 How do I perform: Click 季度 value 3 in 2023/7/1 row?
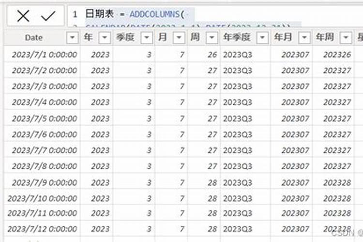pyautogui.click(x=150, y=55)
